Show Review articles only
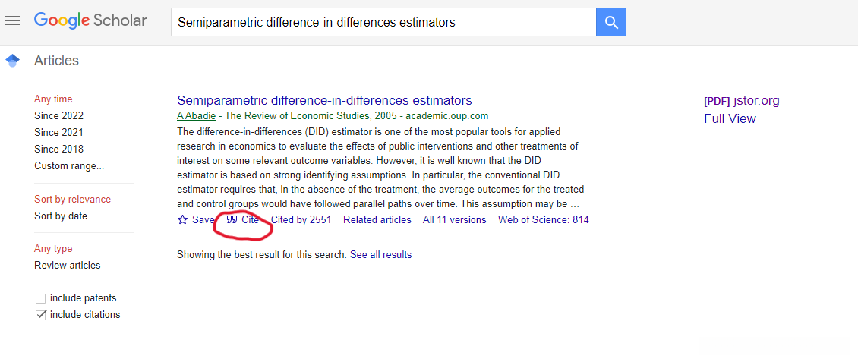Screen dimensions: 858x362 67,266
